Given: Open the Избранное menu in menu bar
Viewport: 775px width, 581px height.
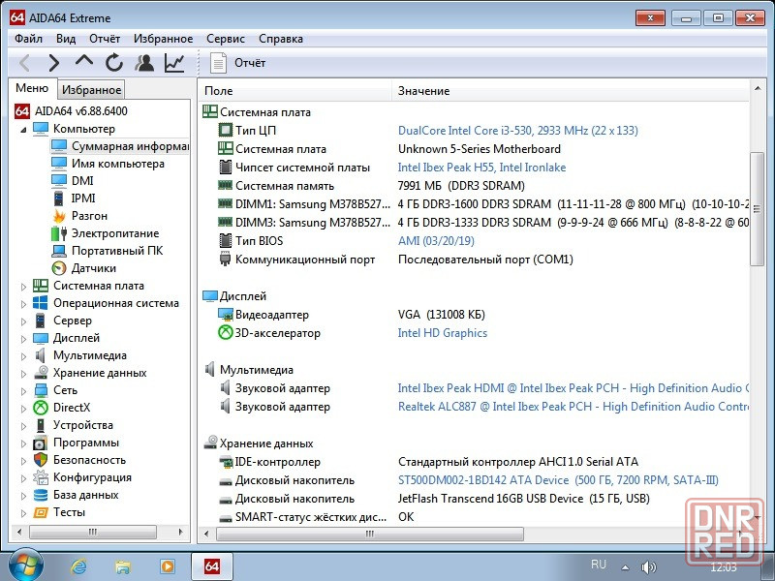Looking at the screenshot, I should pos(163,39).
